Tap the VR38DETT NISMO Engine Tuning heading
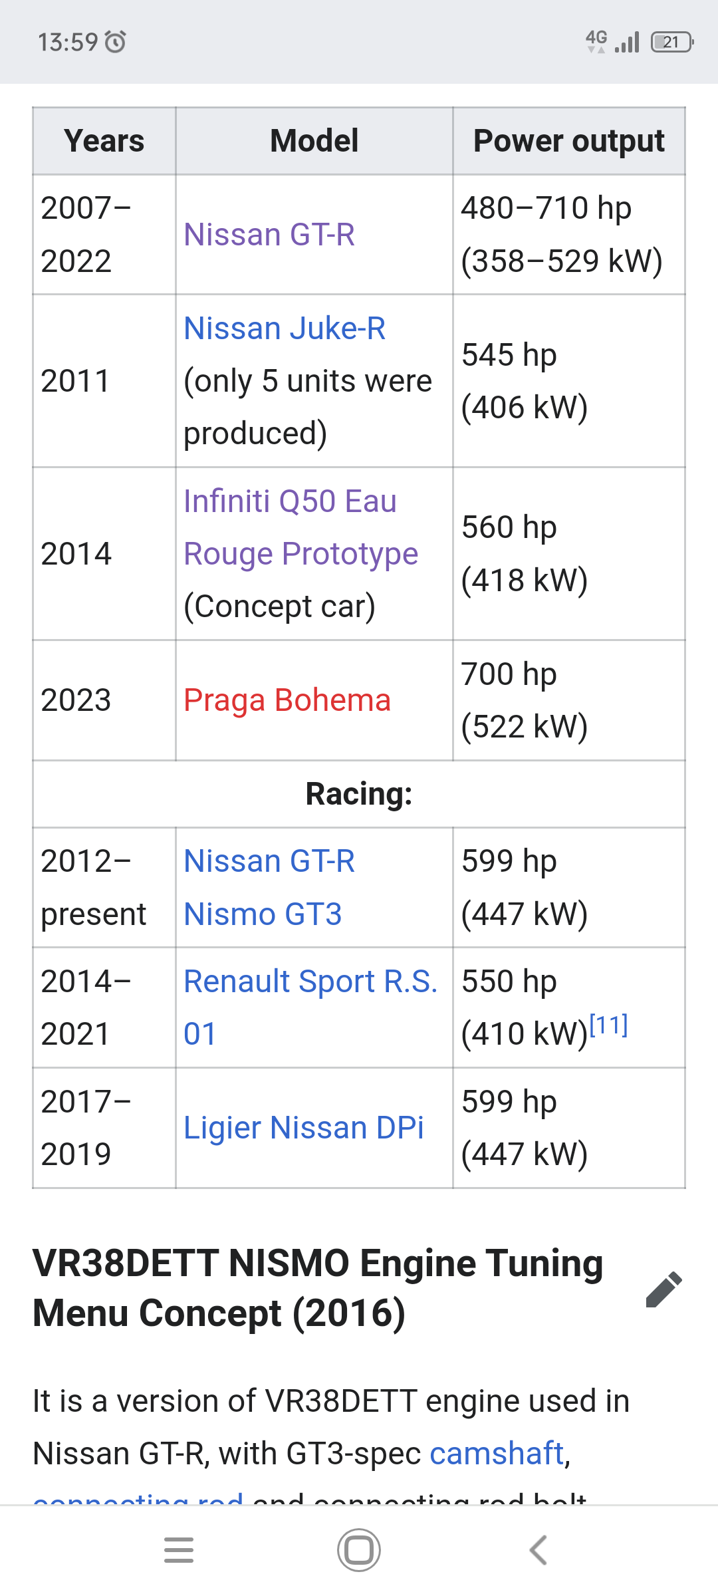This screenshot has height=1596, width=718. pyautogui.click(x=318, y=1288)
